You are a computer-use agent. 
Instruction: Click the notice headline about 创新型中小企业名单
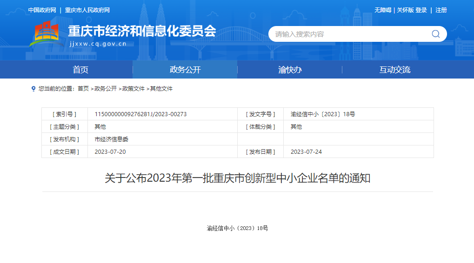(237, 178)
